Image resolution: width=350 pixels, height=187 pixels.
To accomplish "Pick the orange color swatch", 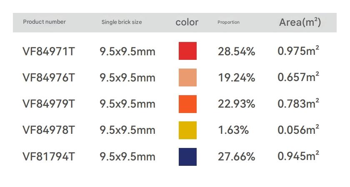I will click(187, 104).
